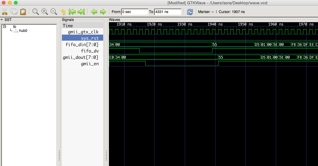Image resolution: width=318 pixels, height=166 pixels.
Task: Click the FB value on fifo_din waveform
Action: point(294,45)
